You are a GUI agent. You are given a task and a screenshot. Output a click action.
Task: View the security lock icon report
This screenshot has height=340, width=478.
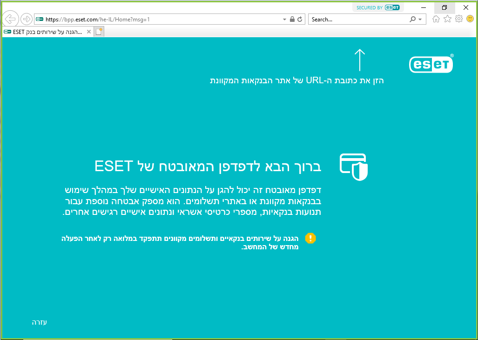point(292,19)
